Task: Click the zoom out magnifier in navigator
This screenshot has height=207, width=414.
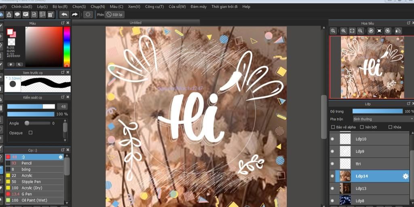Action: coord(360,31)
